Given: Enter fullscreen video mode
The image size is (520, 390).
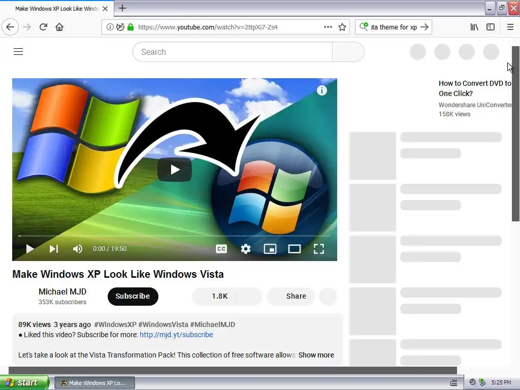Looking at the screenshot, I should pyautogui.click(x=319, y=249).
